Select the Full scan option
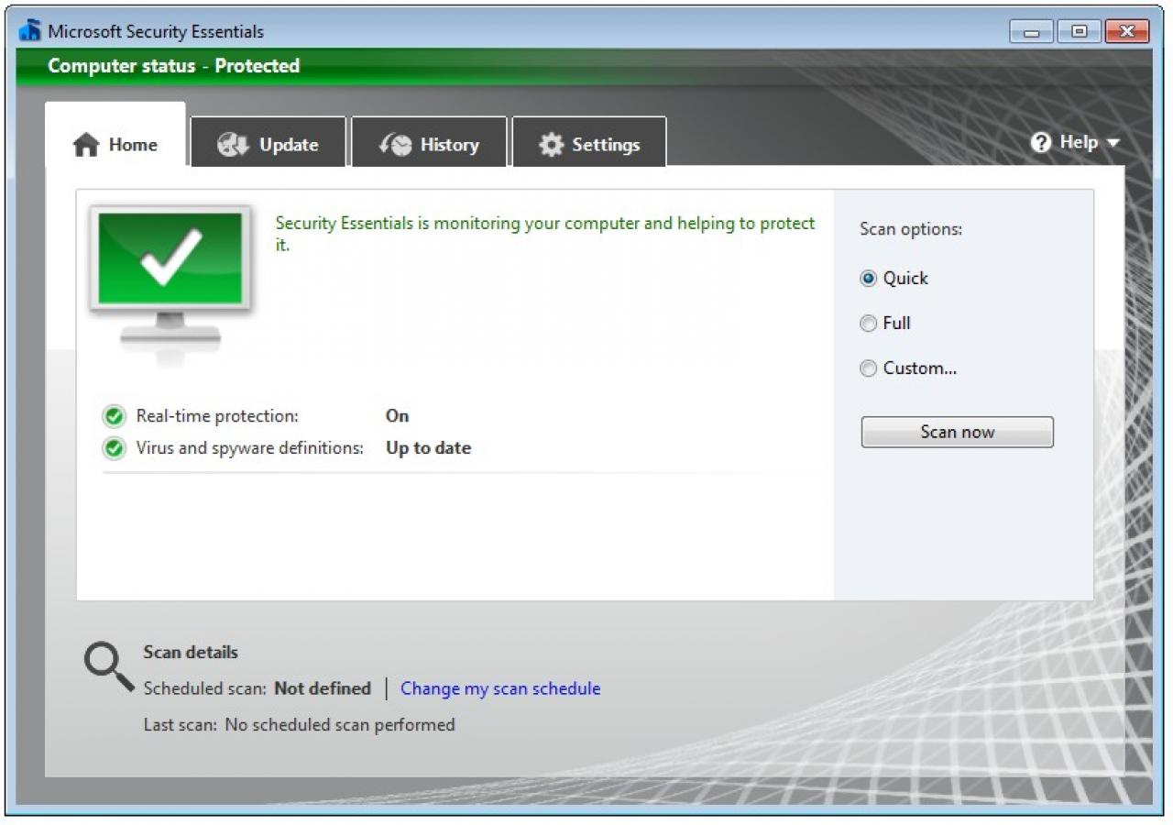Image resolution: width=1173 pixels, height=825 pixels. point(885,324)
